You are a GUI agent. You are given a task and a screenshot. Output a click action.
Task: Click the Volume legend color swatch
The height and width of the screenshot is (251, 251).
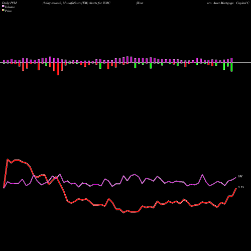pos(3,6)
